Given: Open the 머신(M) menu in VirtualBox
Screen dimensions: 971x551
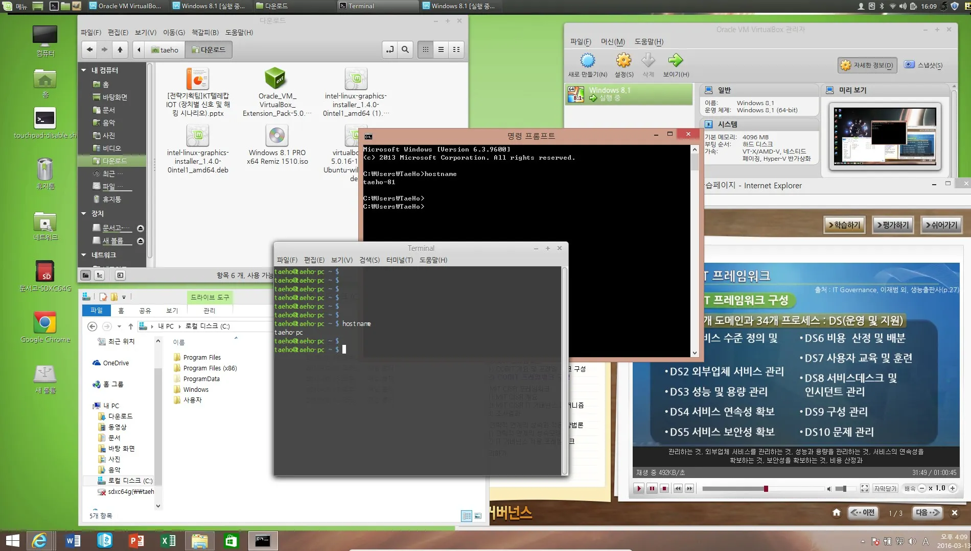Looking at the screenshot, I should click(x=612, y=41).
